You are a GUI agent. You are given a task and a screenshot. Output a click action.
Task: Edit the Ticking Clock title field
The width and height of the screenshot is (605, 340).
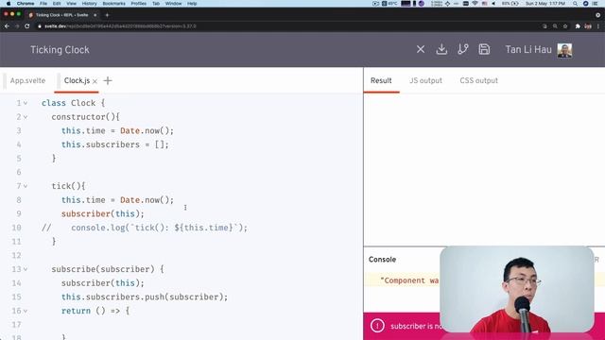click(60, 50)
